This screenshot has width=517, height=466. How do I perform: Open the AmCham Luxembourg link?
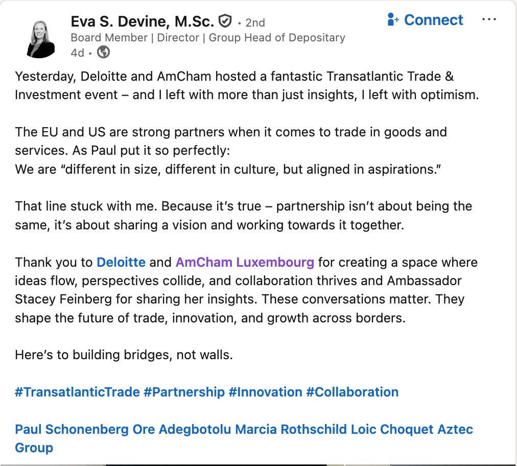[x=245, y=263]
